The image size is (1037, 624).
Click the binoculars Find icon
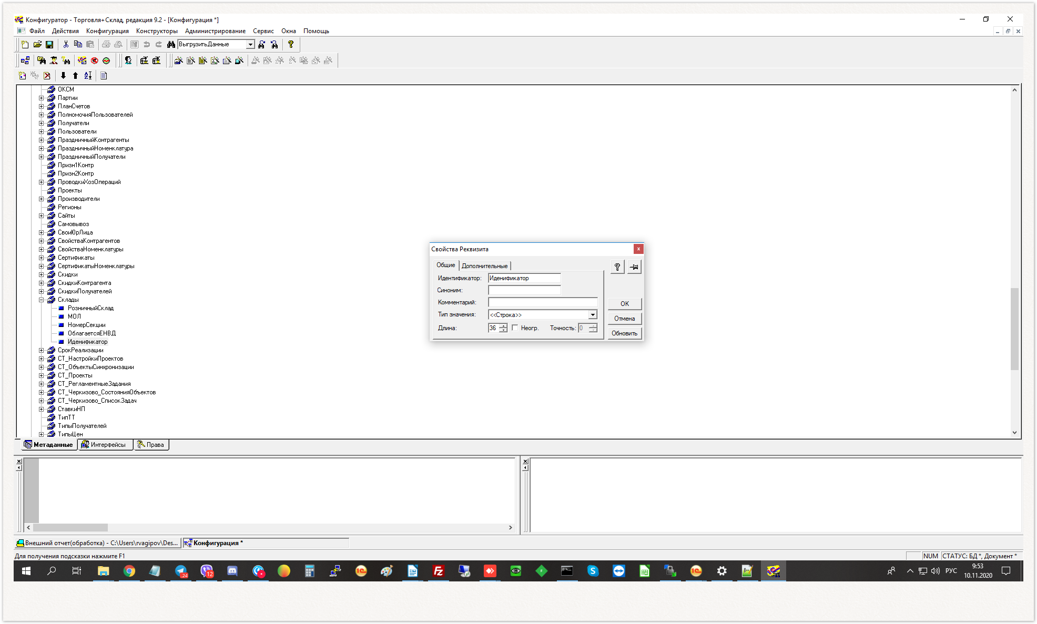(x=171, y=45)
